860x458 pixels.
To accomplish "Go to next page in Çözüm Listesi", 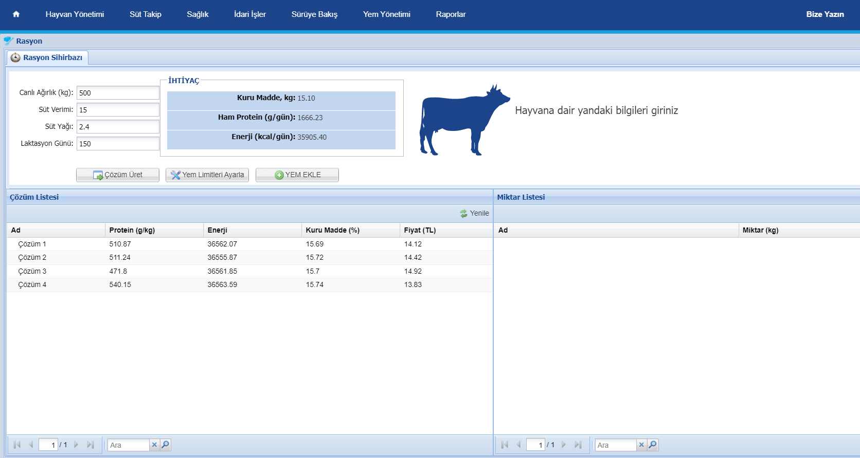I will [76, 445].
